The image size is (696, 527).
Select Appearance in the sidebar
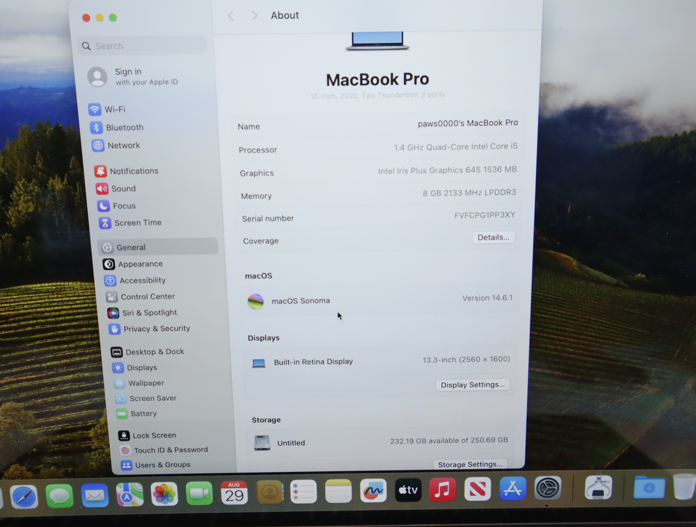(x=140, y=264)
